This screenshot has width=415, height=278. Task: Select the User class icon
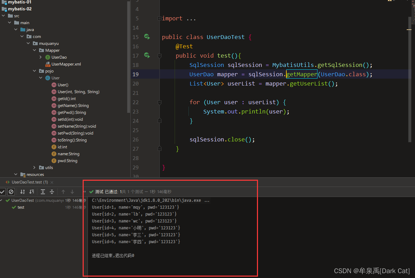[48, 78]
